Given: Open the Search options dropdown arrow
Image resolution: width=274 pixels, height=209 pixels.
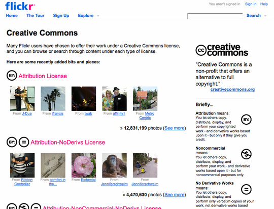Looking at the screenshot, I should (x=265, y=16).
